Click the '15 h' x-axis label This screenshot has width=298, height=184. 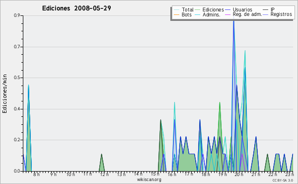pyautogui.click(x=155, y=174)
